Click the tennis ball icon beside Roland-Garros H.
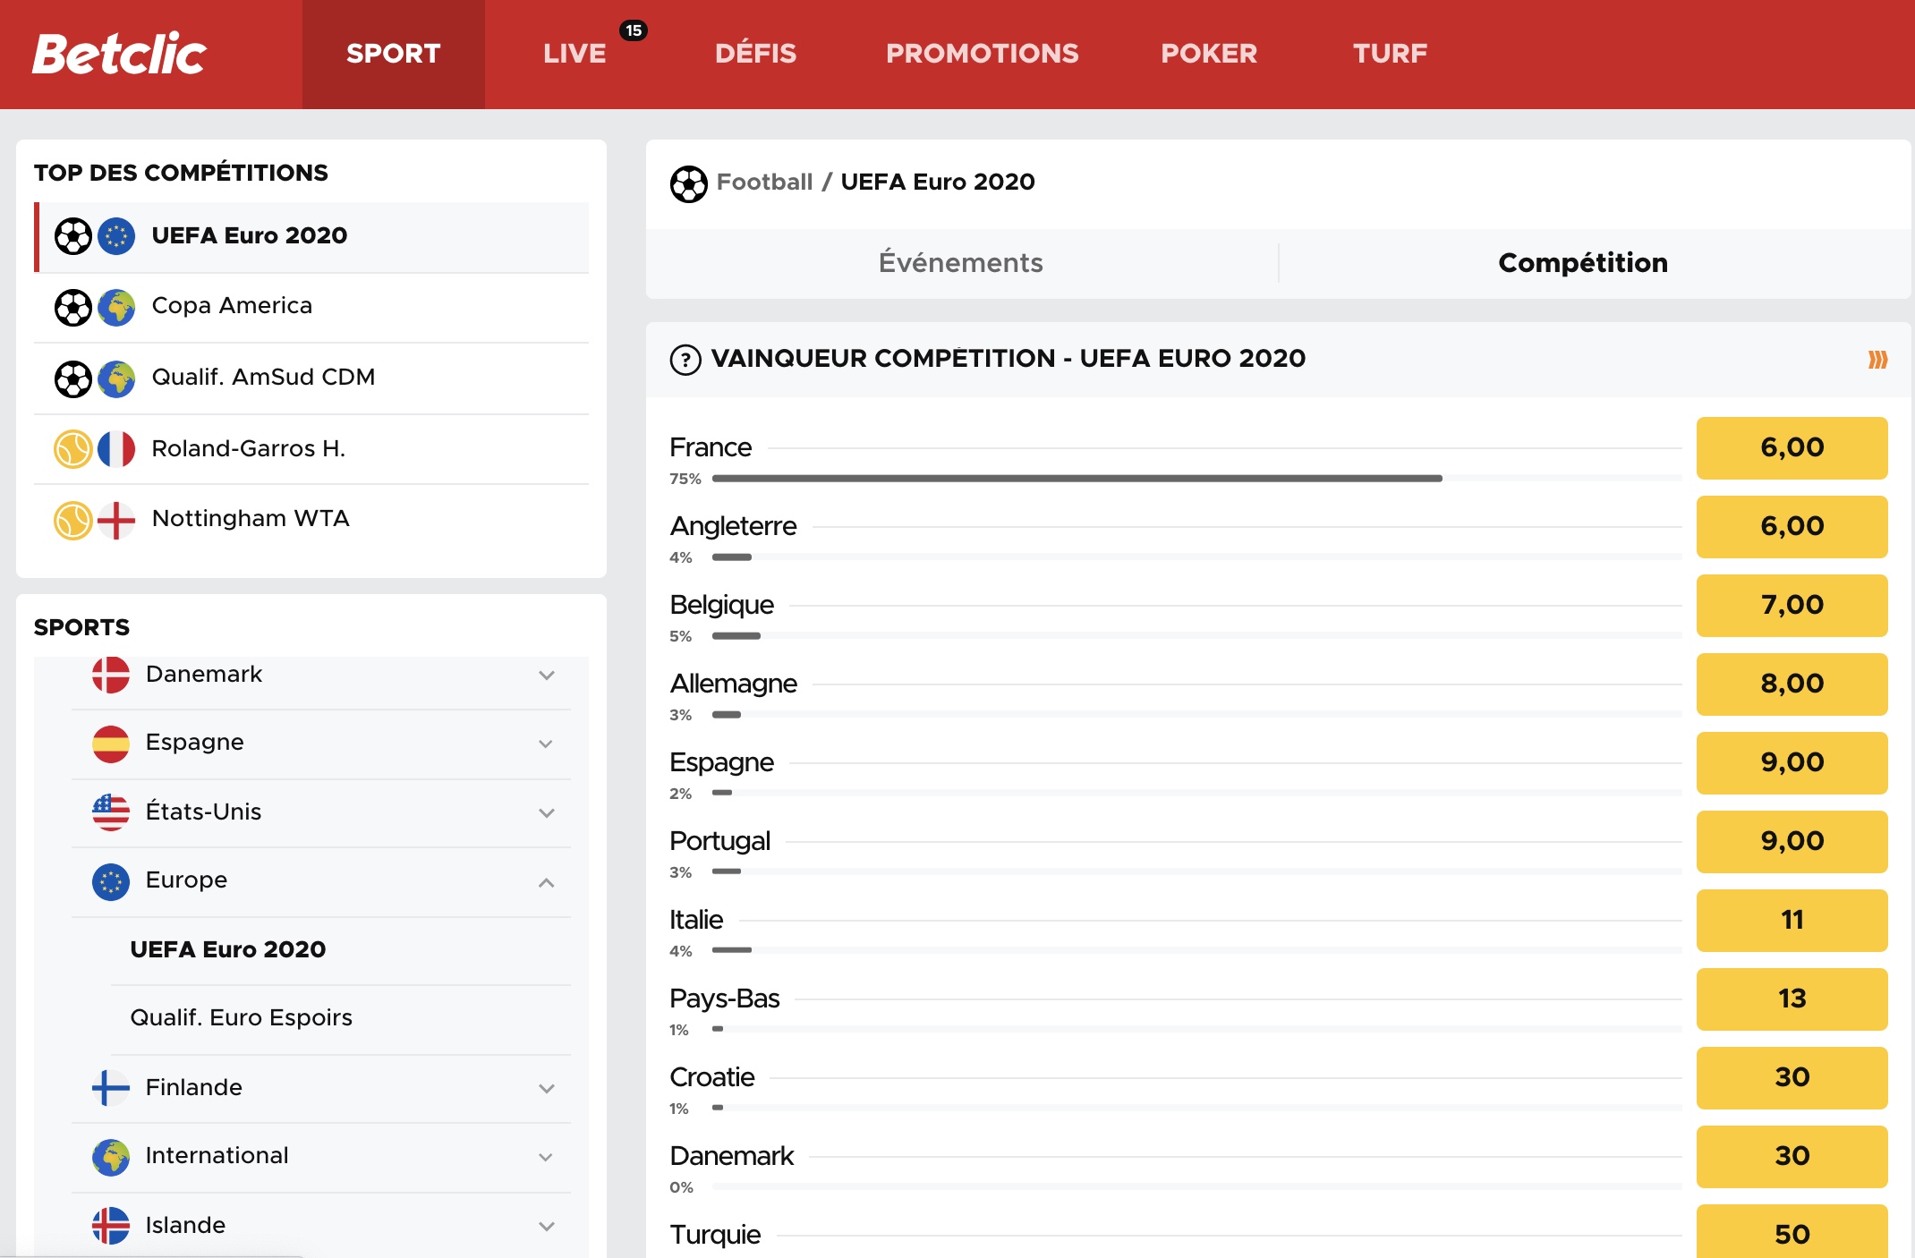The height and width of the screenshot is (1258, 1915). (73, 449)
